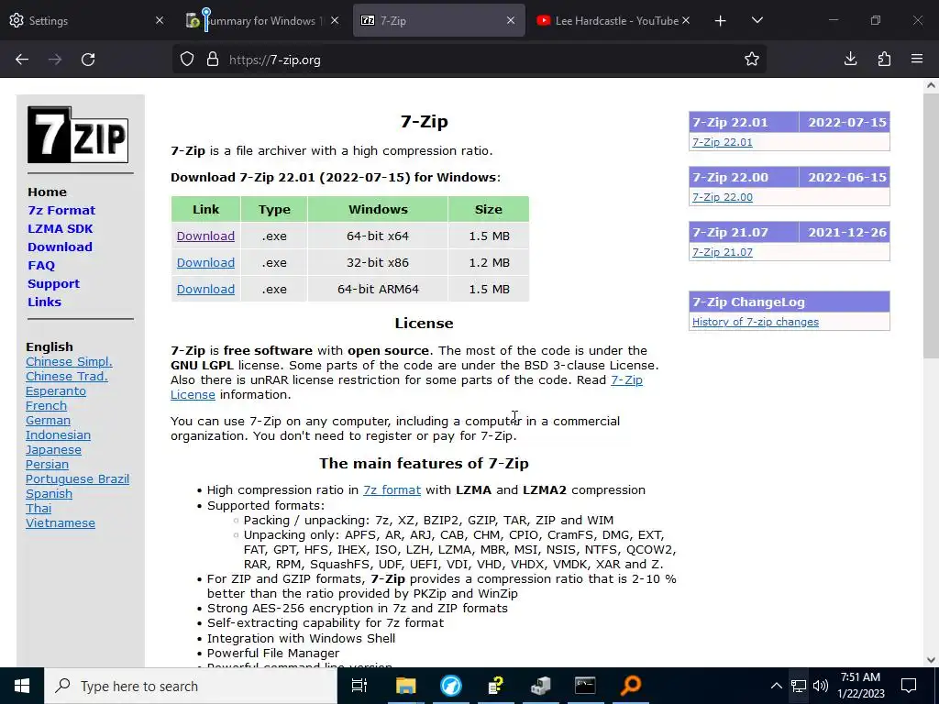Switch to the Lee Hardcastle YouTube tab
This screenshot has width=939, height=704.
pos(613,20)
